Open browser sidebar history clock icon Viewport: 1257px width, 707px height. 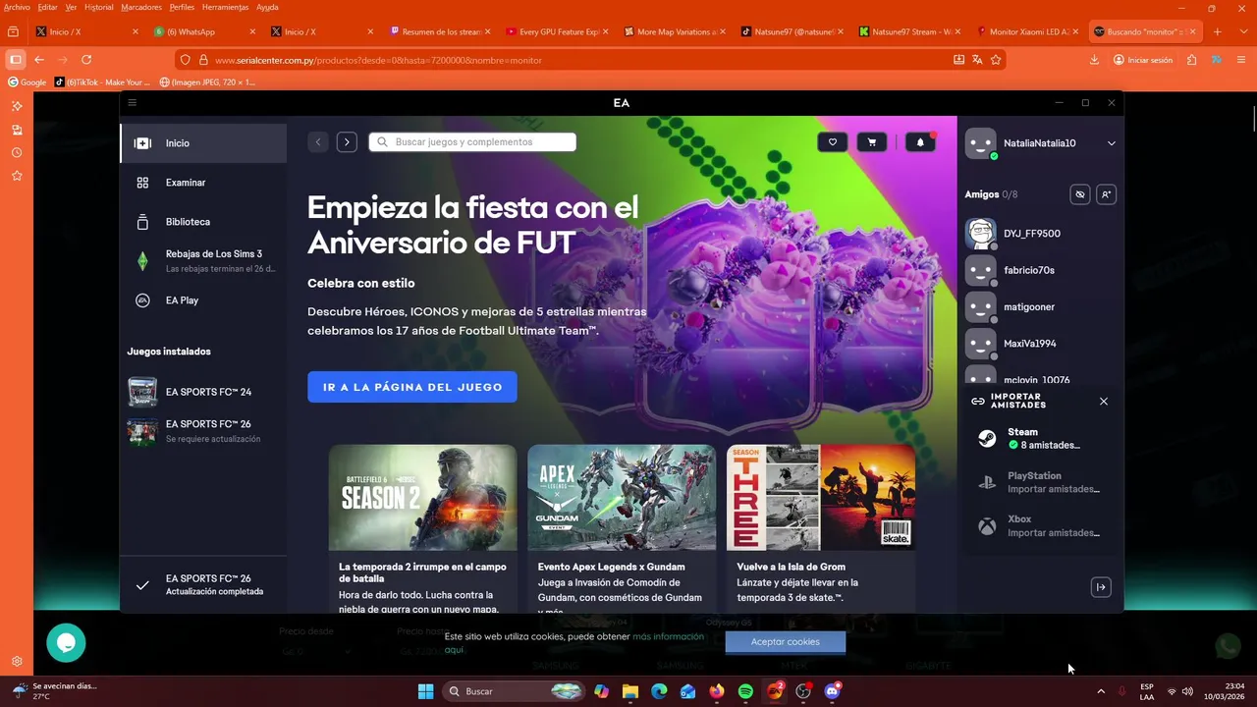(x=17, y=153)
